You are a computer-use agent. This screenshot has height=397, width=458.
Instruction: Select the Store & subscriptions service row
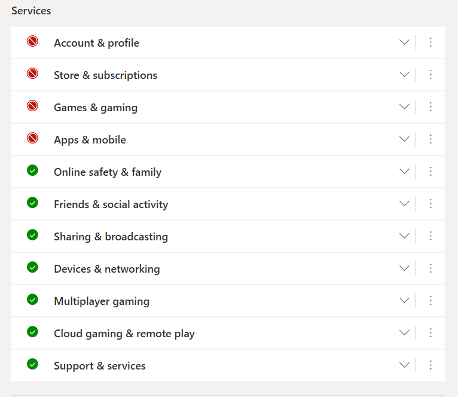tap(228, 75)
